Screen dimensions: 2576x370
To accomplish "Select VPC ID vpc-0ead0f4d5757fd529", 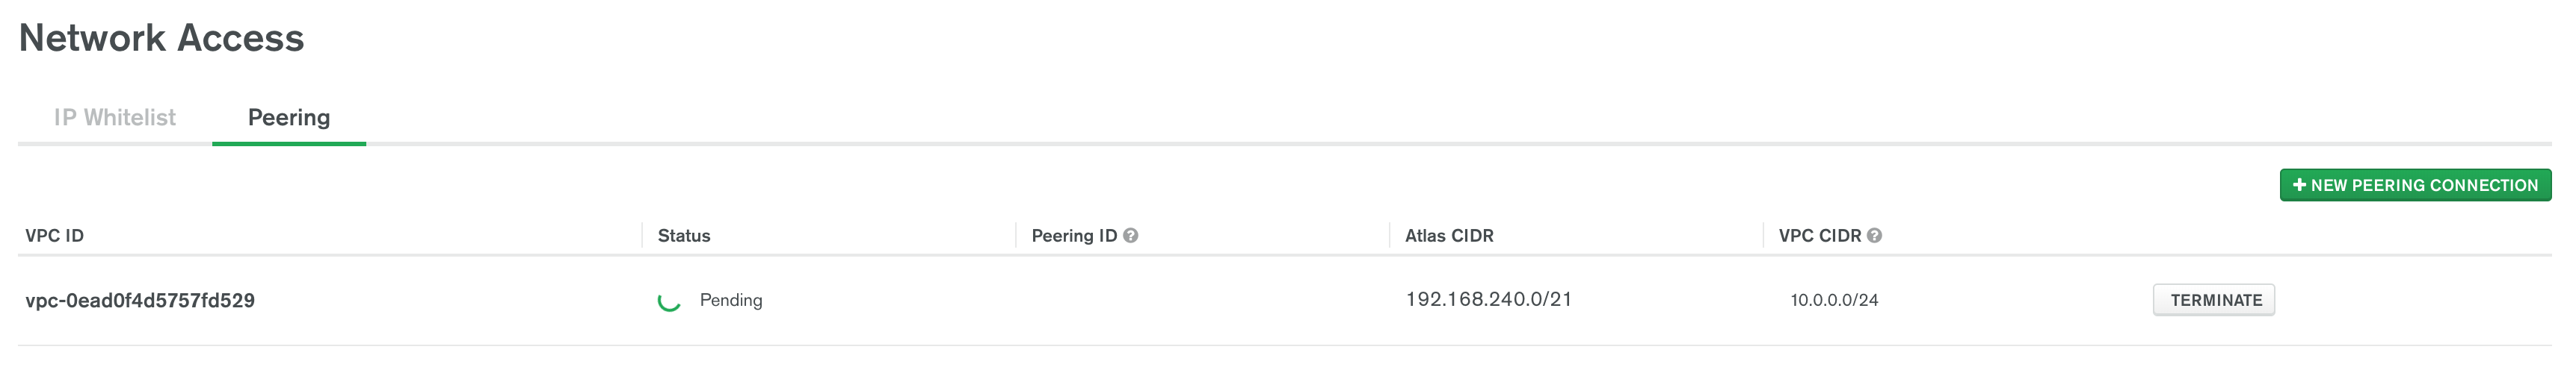I will (x=140, y=300).
